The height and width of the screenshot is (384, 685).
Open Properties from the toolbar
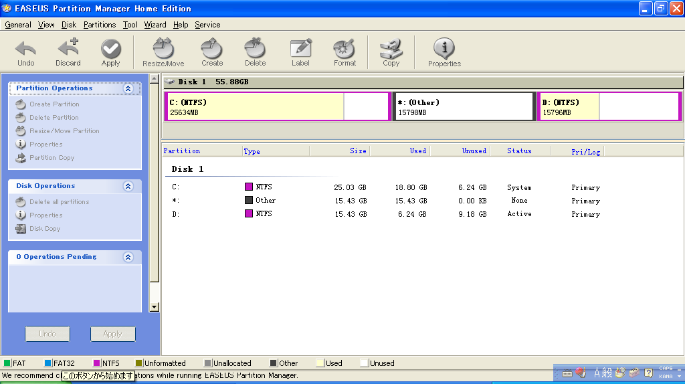(444, 52)
